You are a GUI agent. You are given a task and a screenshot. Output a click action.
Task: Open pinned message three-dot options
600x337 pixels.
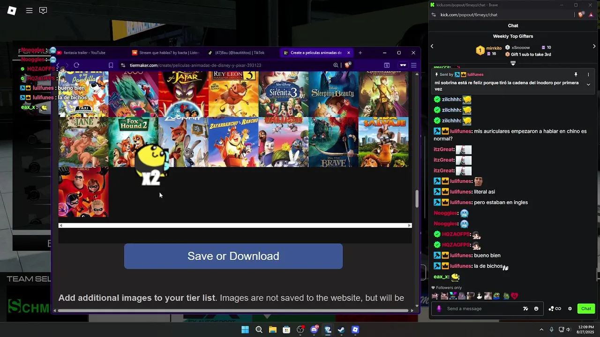[588, 74]
